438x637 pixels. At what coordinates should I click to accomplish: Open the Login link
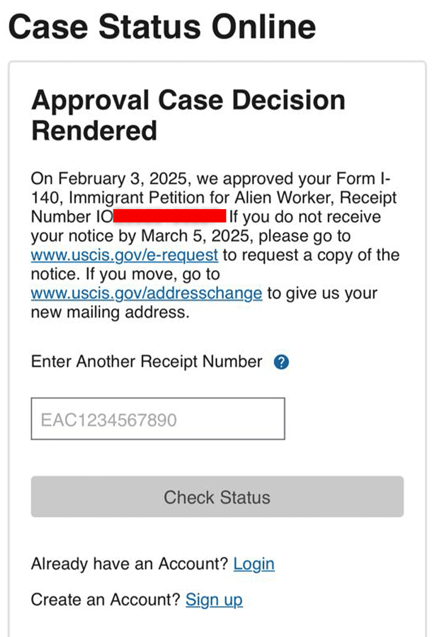[254, 564]
